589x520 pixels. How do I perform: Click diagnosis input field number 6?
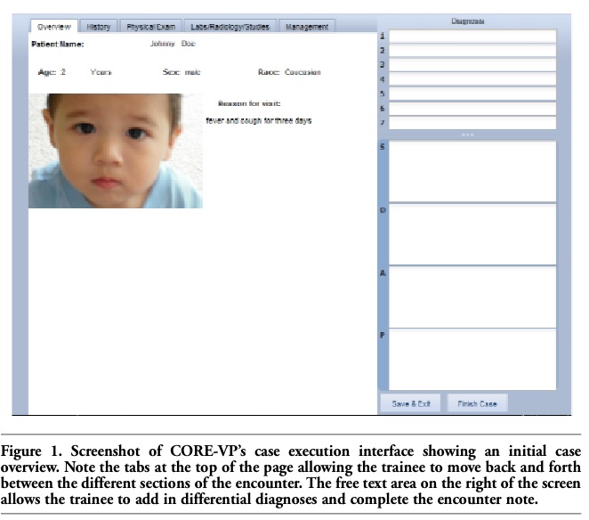pos(472,108)
